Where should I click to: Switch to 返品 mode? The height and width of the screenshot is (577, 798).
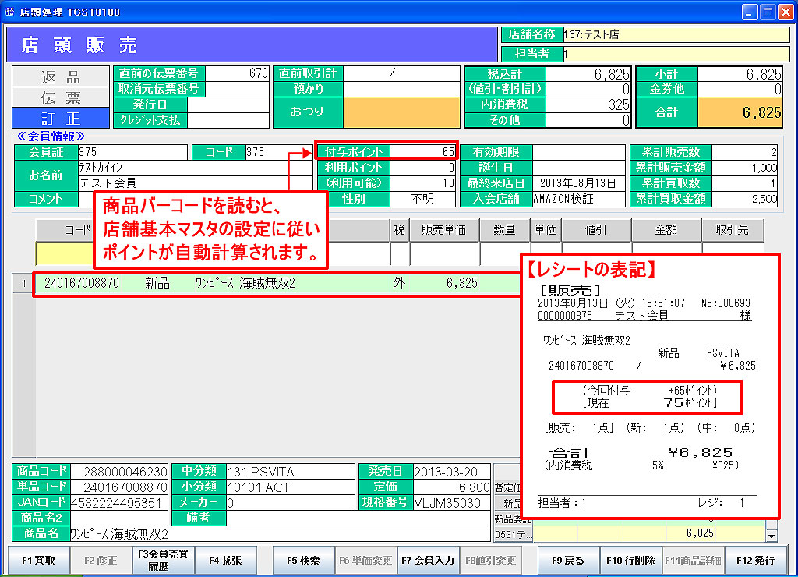click(61, 77)
